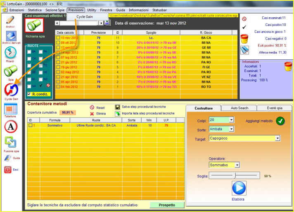Screen dimensions: 294x212
Task: Click Copertura cumulativa value 90,91 %
Action: [x=68, y=112]
